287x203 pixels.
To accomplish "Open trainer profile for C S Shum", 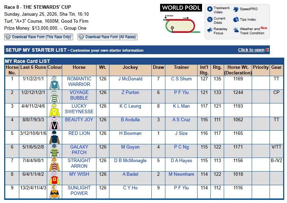I will (181, 79).
